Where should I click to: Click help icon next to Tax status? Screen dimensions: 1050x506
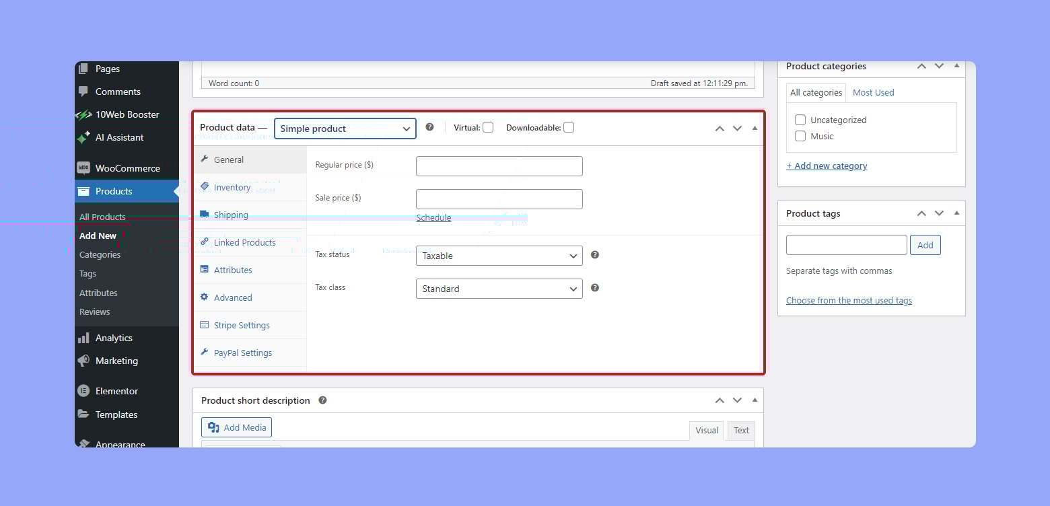tap(594, 255)
